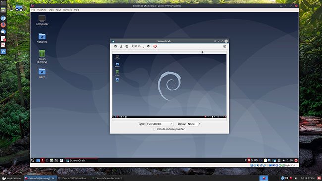Click the rightmost ScreenGrab toolbar icon
This screenshot has height=181, width=322.
[225, 46]
